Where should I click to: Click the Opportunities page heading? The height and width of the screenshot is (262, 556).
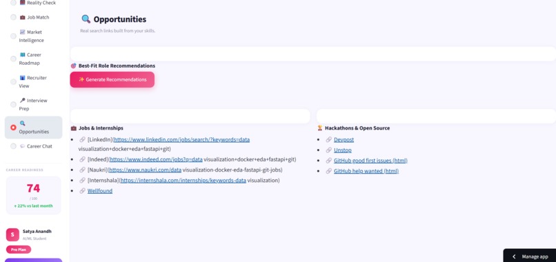(x=120, y=19)
